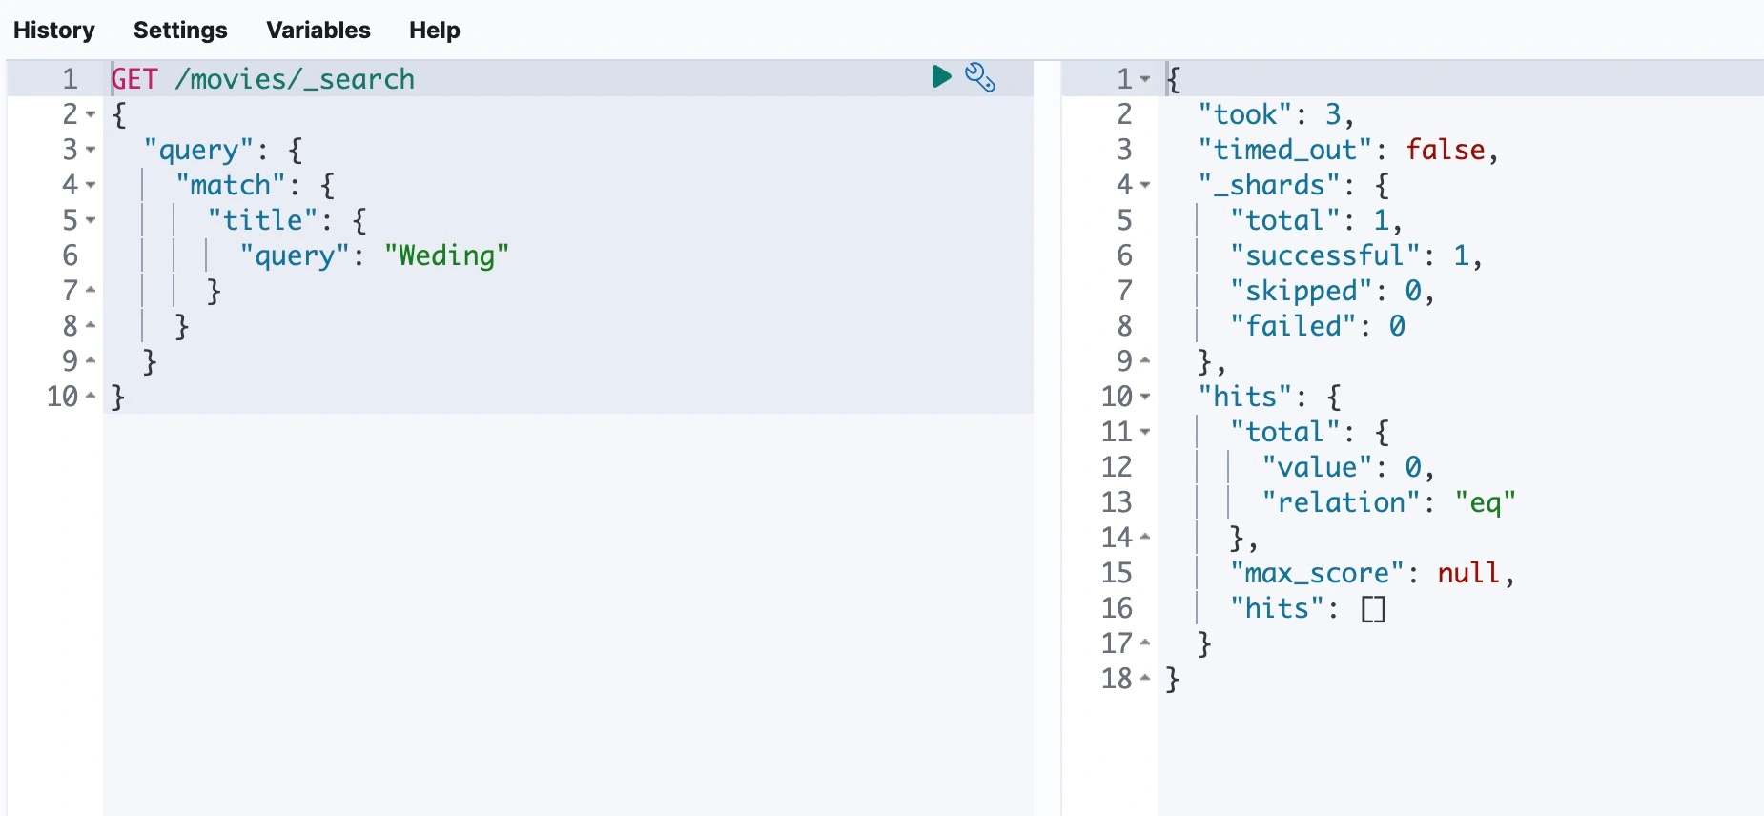Click the /movies/_search endpoint text
This screenshot has width=1764, height=816.
295,79
